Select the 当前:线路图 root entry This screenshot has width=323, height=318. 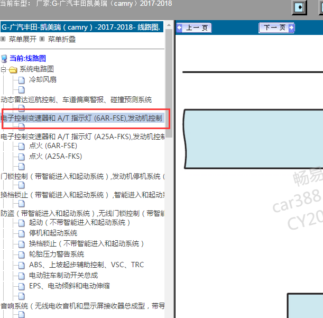(x=27, y=58)
